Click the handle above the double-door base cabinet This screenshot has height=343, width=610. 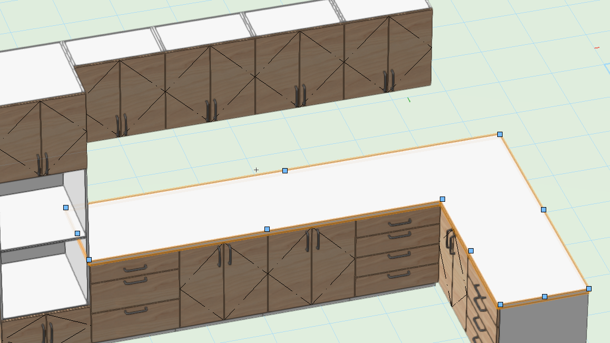click(x=266, y=229)
